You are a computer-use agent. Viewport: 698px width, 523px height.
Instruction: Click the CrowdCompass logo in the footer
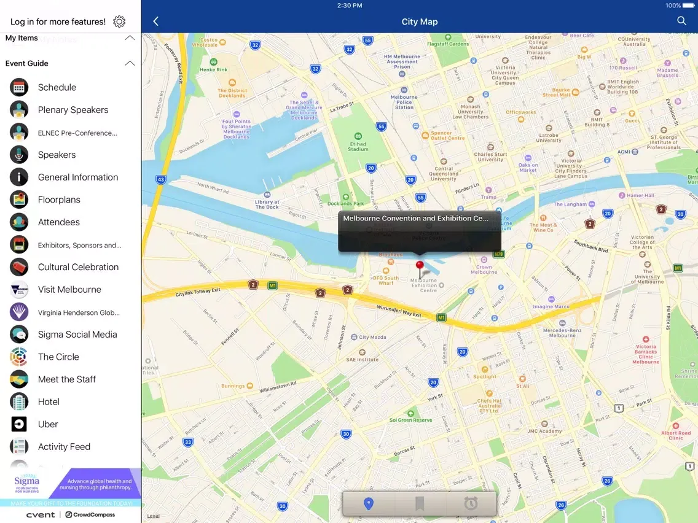click(90, 515)
